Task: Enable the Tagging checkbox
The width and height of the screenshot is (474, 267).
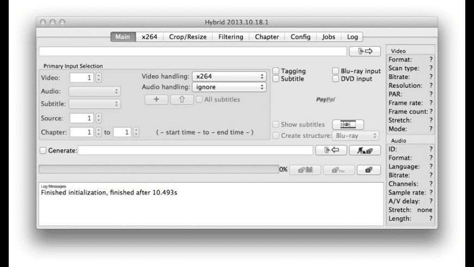Action: (x=276, y=71)
